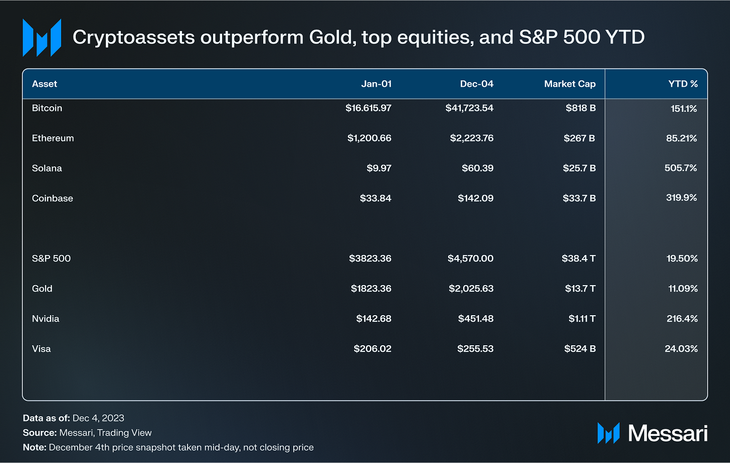The width and height of the screenshot is (730, 463).
Task: Click the Asset column header
Action: coord(45,84)
